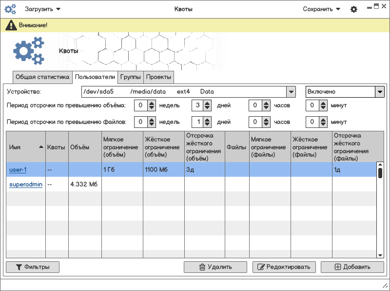390x291 pixels.
Task: Click the sort arrow in Имя column
Action: 41,147
